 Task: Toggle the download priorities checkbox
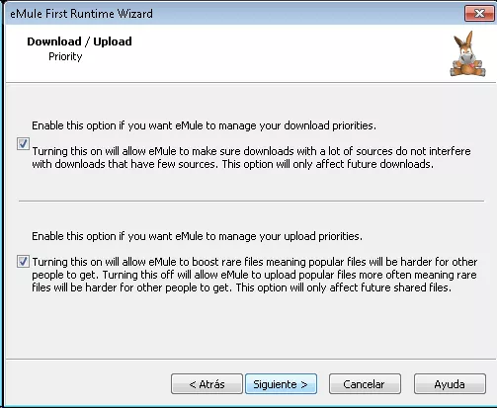23,144
